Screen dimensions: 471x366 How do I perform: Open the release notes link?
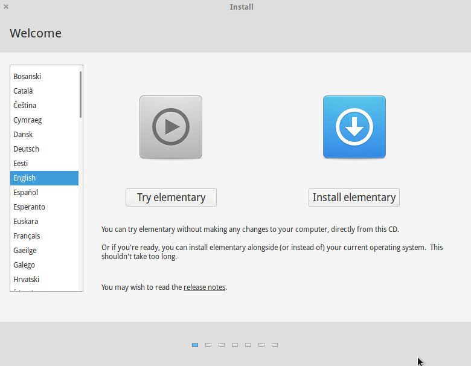[x=204, y=287]
